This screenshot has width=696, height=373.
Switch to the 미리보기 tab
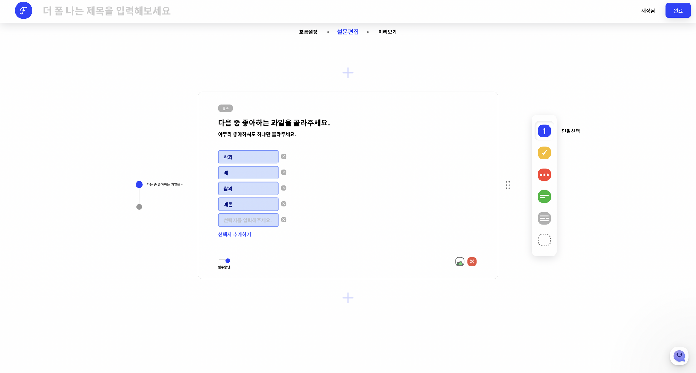pyautogui.click(x=387, y=32)
